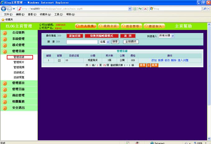Click the Refresh icon beside the address bar
The image size is (211, 144).
coord(135,9)
